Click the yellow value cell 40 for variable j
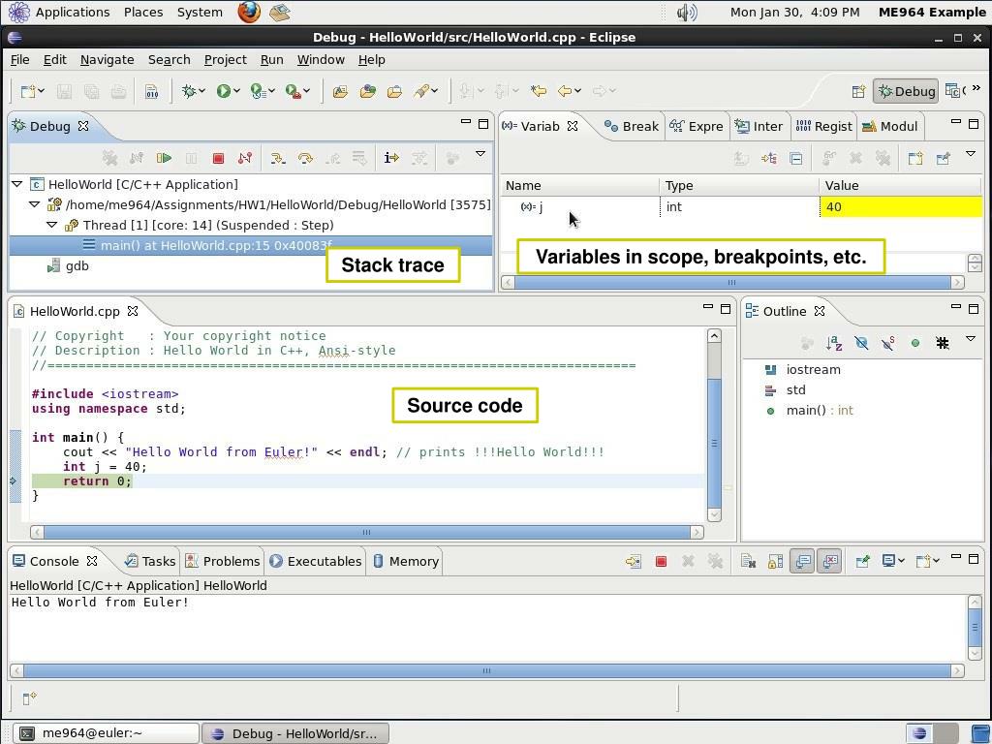Viewport: 992px width, 744px height. pos(901,207)
